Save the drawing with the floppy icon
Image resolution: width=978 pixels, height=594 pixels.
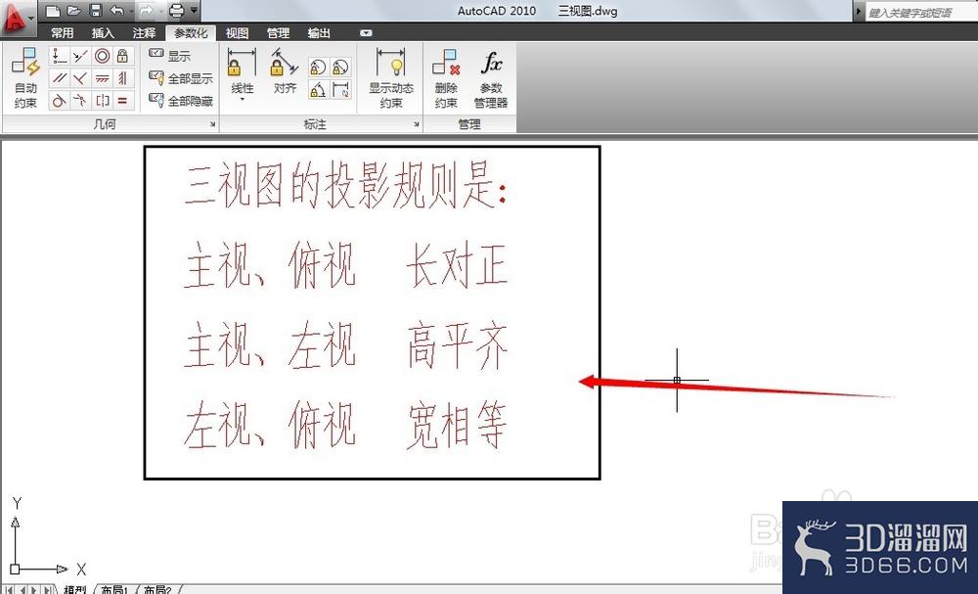point(95,10)
